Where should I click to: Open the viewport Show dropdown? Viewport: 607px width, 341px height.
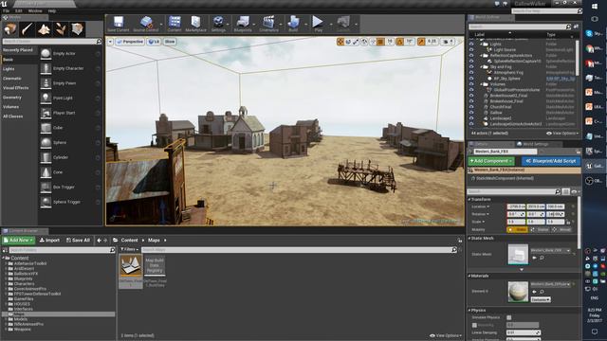click(x=170, y=42)
